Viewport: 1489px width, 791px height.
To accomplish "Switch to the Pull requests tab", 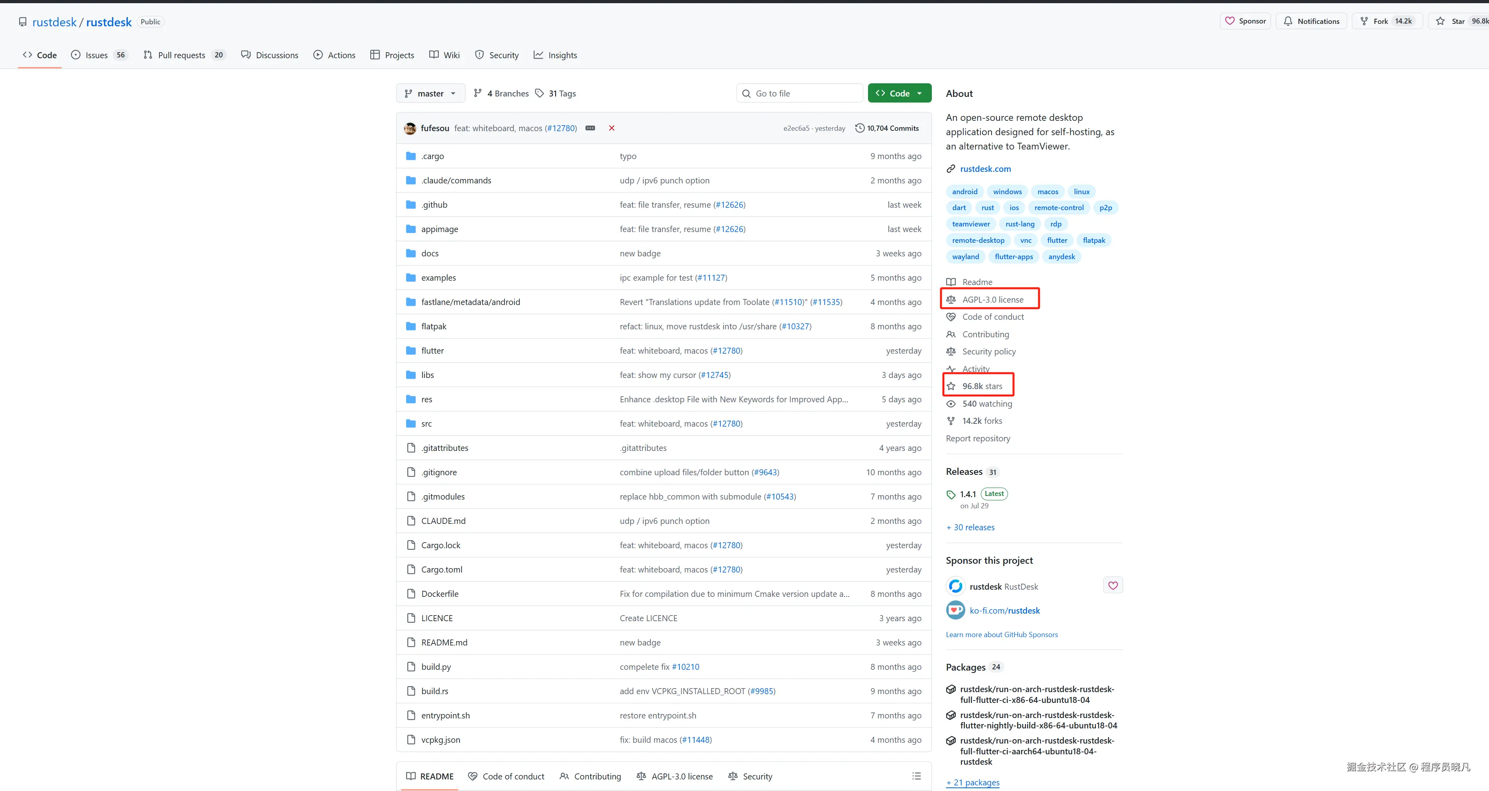I will pos(181,55).
